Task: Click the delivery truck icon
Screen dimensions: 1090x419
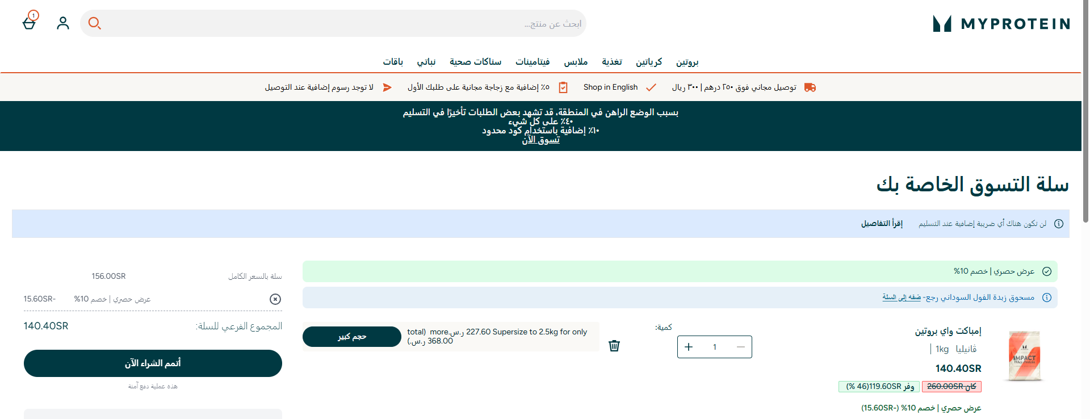Action: click(810, 87)
